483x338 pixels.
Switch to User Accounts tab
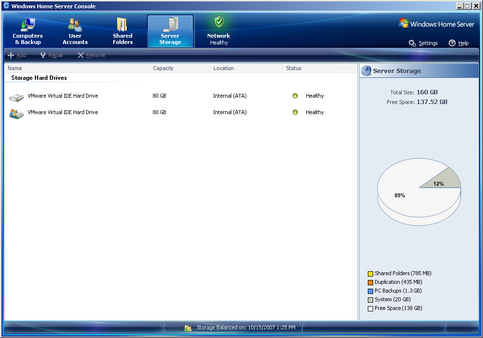pos(75,31)
